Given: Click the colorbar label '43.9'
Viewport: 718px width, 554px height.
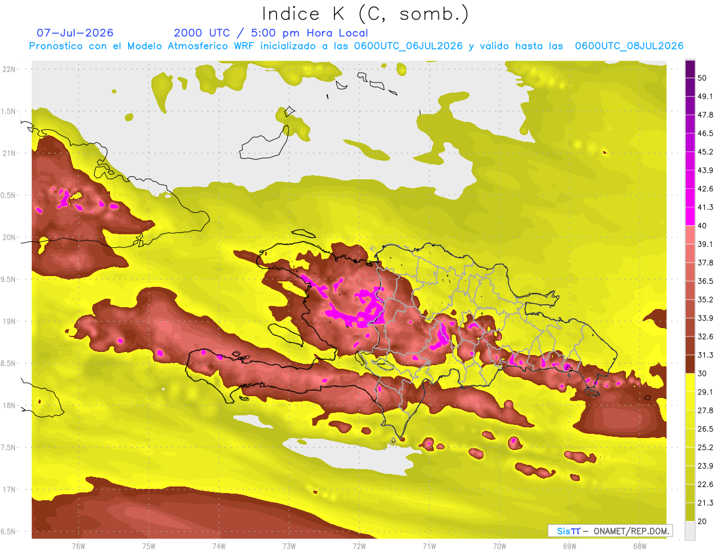Looking at the screenshot, I should [x=705, y=170].
